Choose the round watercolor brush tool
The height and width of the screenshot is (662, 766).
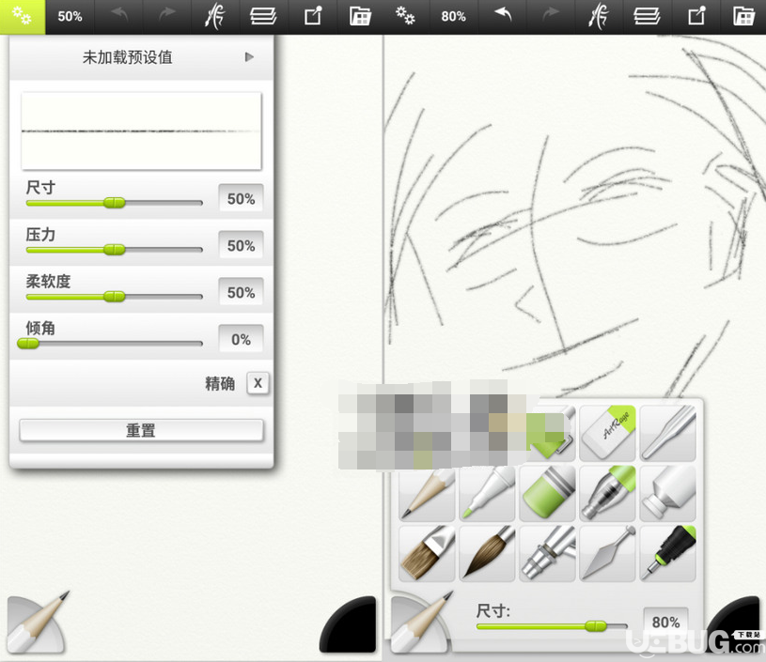(487, 553)
